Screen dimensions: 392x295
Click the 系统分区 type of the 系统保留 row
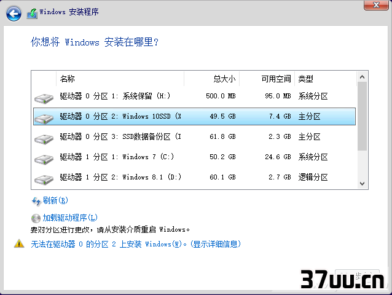tap(313, 96)
